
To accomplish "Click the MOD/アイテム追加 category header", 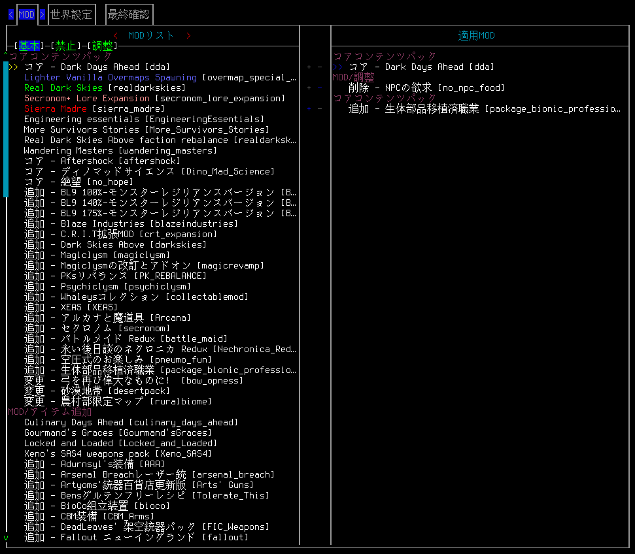I will 50,412.
